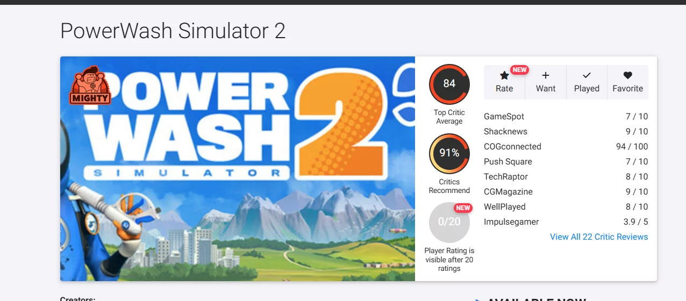Image resolution: width=686 pixels, height=301 pixels.
Task: Click the 0/20 Player Rating circle
Action: pos(449,222)
